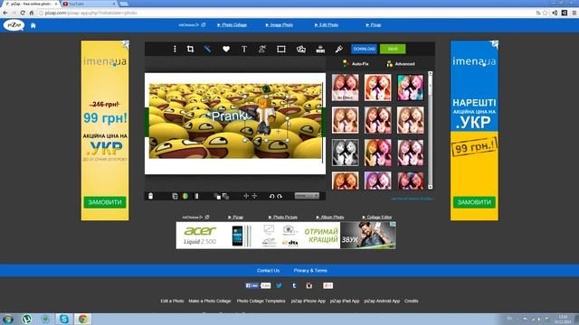Apply the teal-pink effect in first row
This screenshot has width=579, height=325.
[x=410, y=88]
